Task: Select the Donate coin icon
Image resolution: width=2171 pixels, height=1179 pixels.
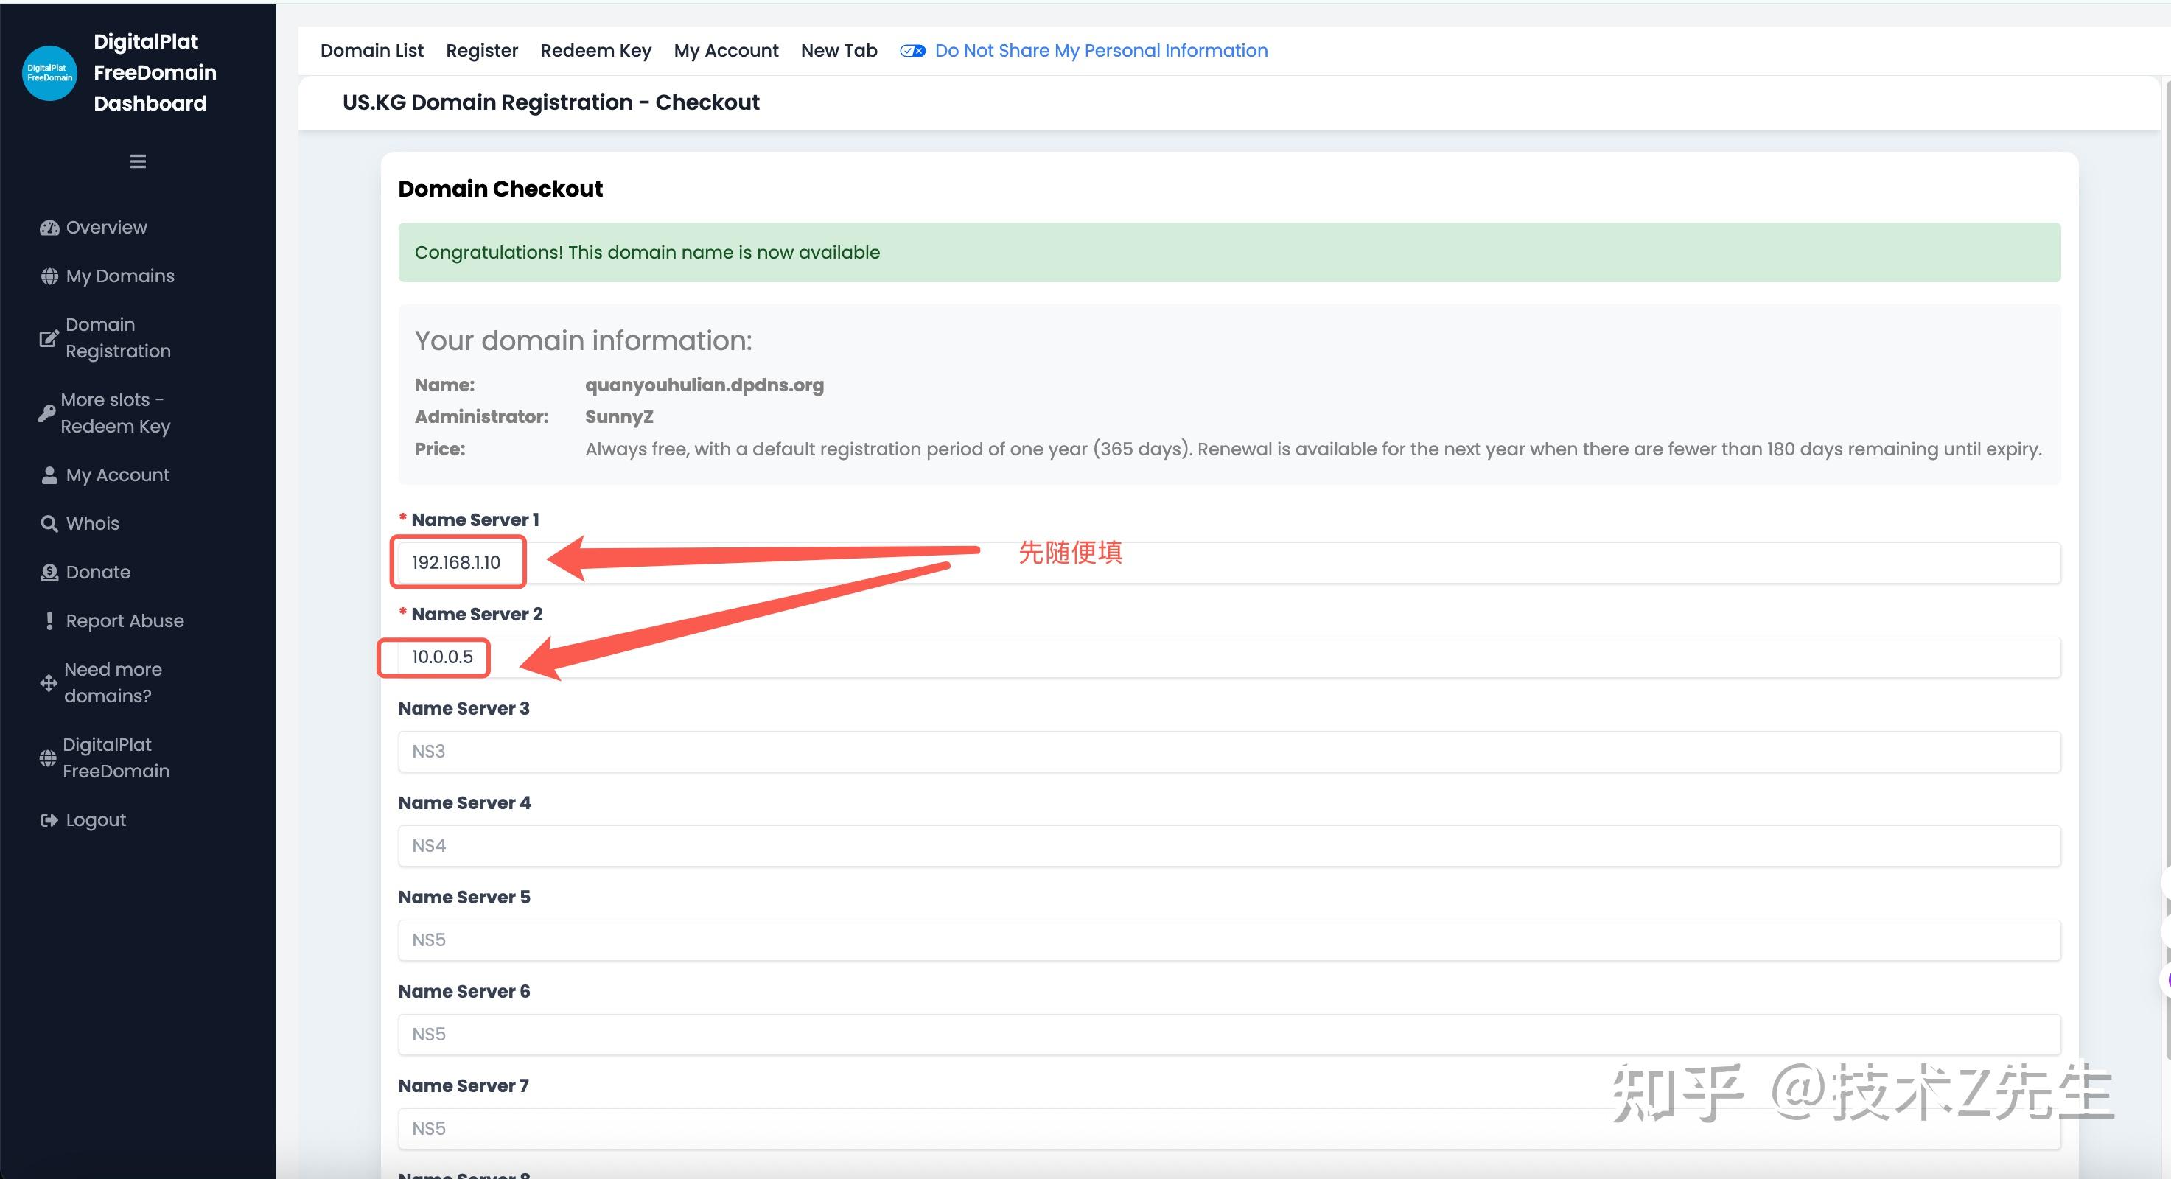Action: [x=49, y=571]
